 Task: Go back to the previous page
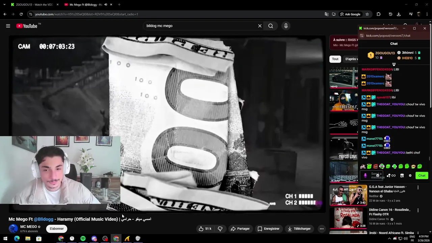click(5, 14)
